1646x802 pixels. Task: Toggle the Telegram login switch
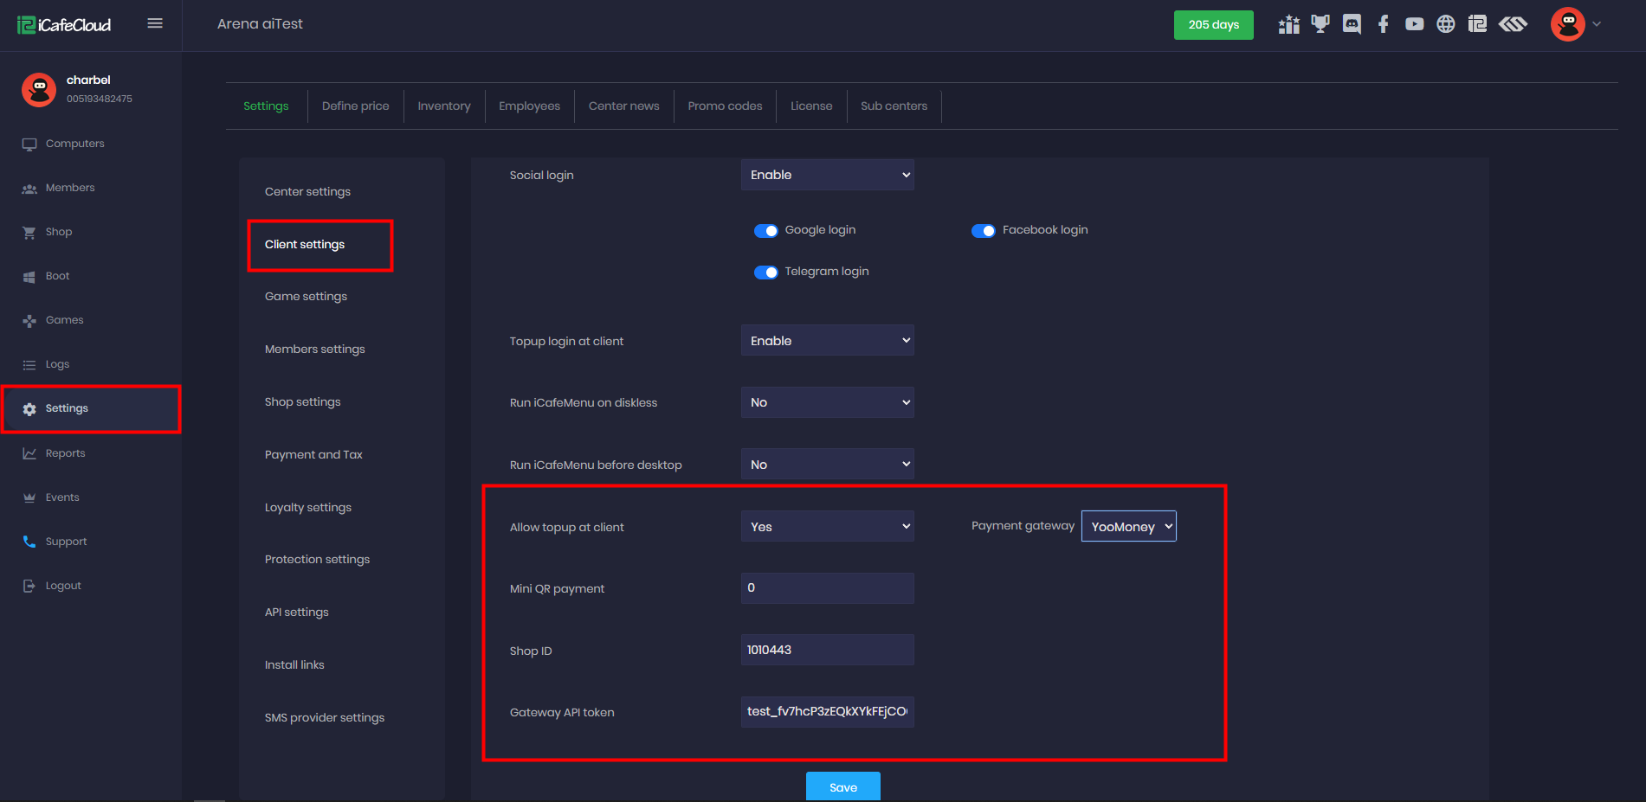pyautogui.click(x=765, y=273)
